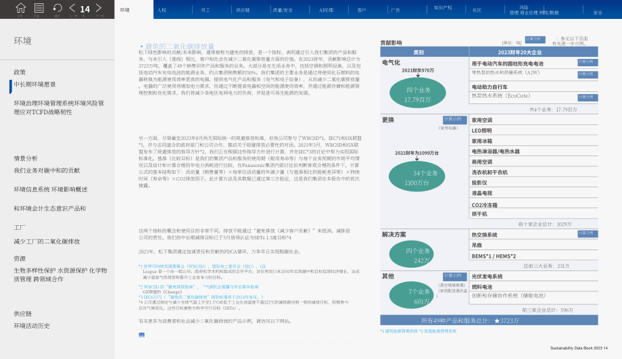Image resolution: width=622 pixels, height=359 pixels.
Task: Open the small blue website link icon
Action: pyautogui.click(x=141, y=335)
